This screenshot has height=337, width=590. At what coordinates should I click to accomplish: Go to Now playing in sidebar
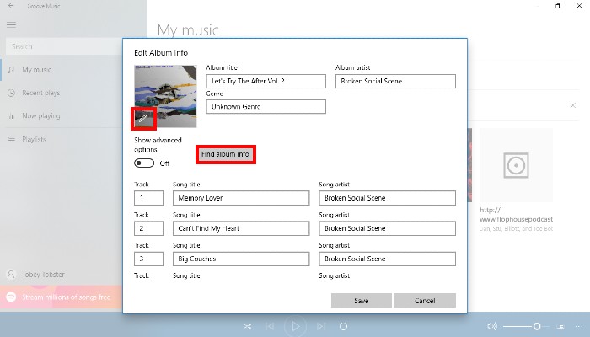pyautogui.click(x=40, y=115)
